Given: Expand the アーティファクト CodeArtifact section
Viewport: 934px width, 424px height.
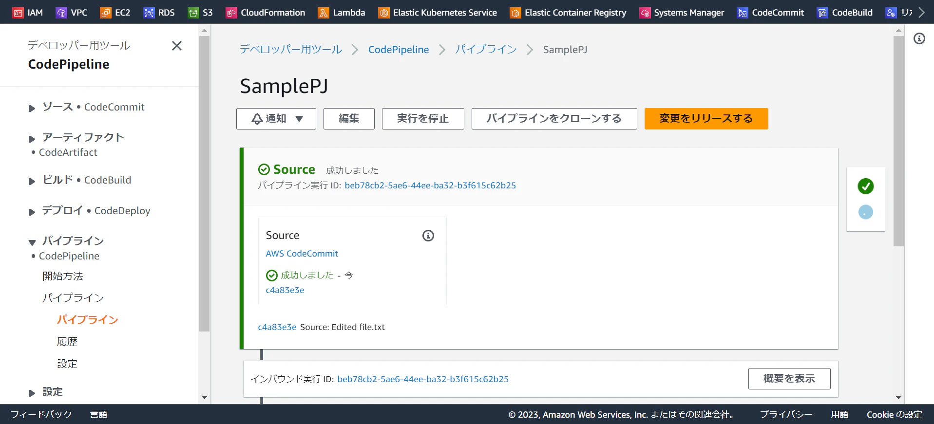Looking at the screenshot, I should (32, 139).
